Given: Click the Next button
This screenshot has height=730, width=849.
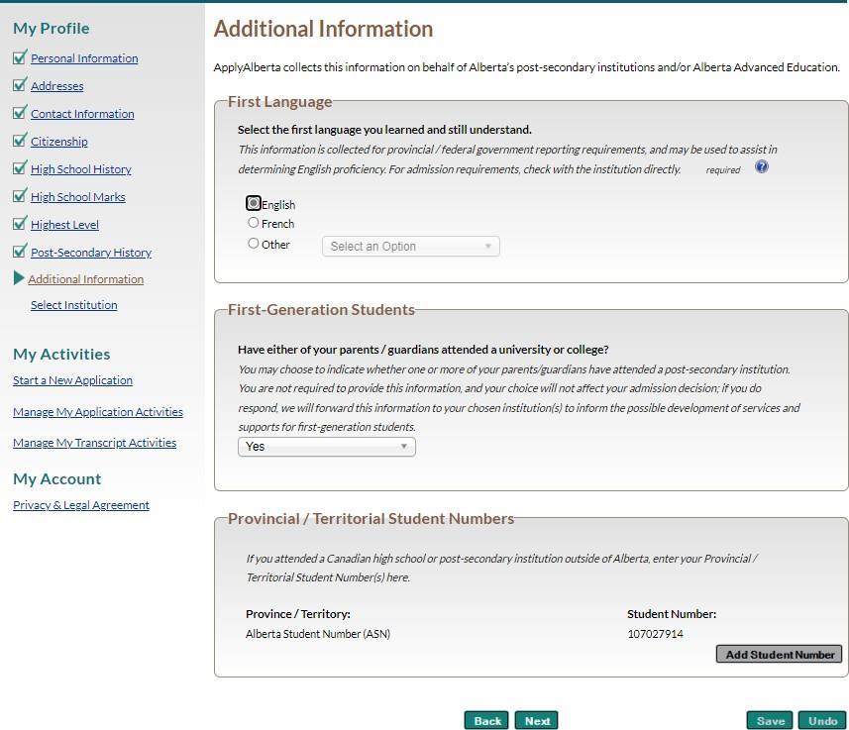Looking at the screenshot, I should point(537,721).
